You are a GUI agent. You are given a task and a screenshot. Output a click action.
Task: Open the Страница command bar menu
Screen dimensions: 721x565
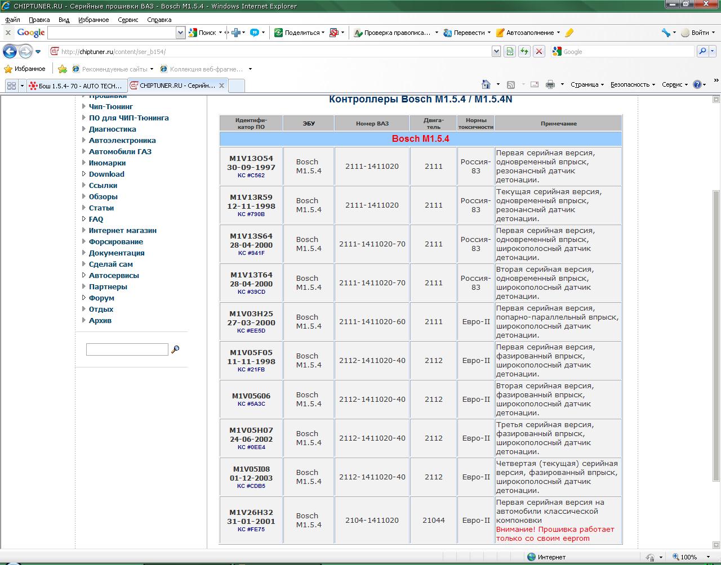pyautogui.click(x=587, y=84)
